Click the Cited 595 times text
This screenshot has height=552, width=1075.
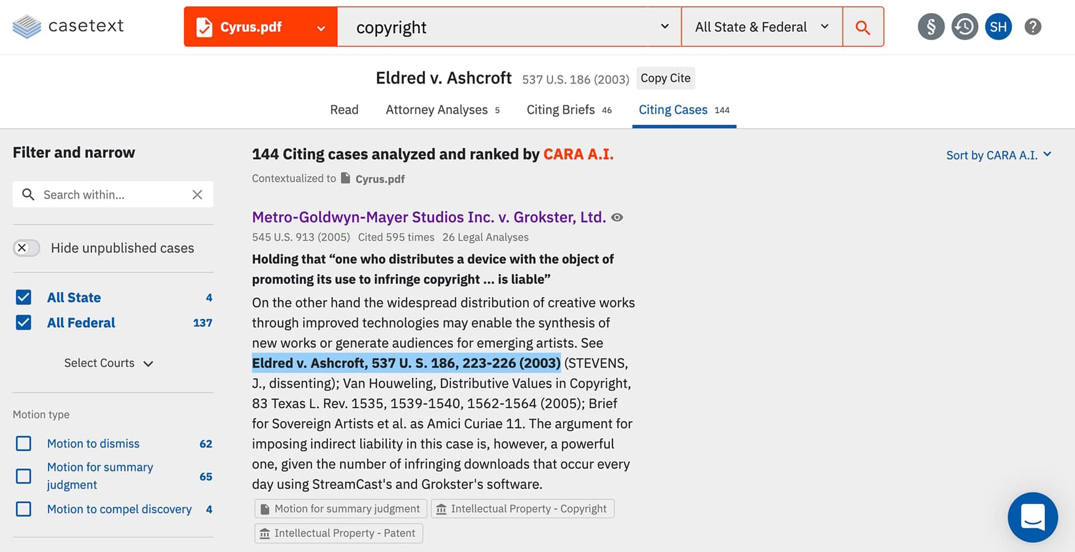(x=396, y=237)
